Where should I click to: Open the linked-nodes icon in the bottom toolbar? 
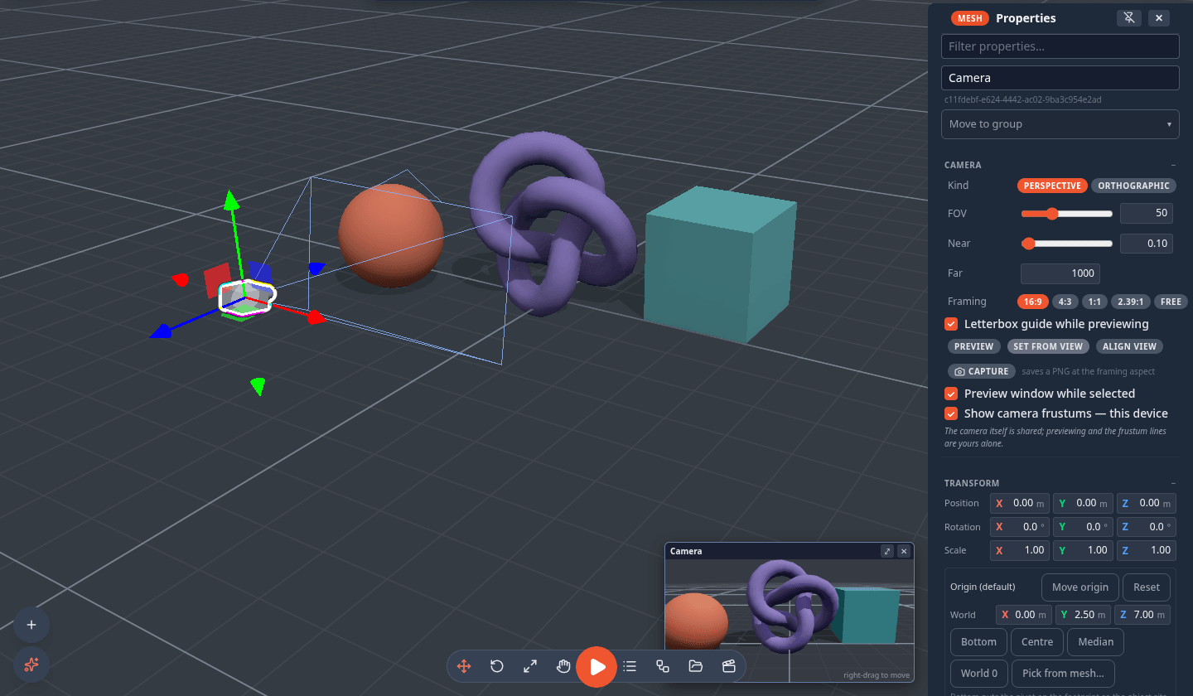click(663, 666)
